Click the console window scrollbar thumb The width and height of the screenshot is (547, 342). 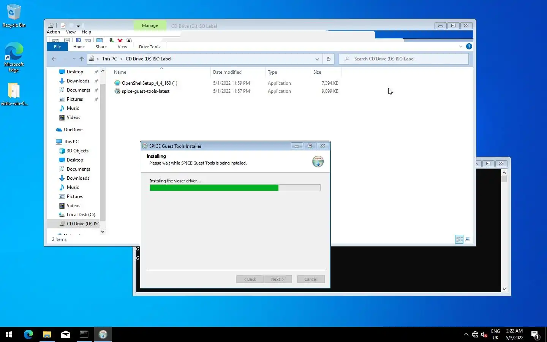(504, 179)
